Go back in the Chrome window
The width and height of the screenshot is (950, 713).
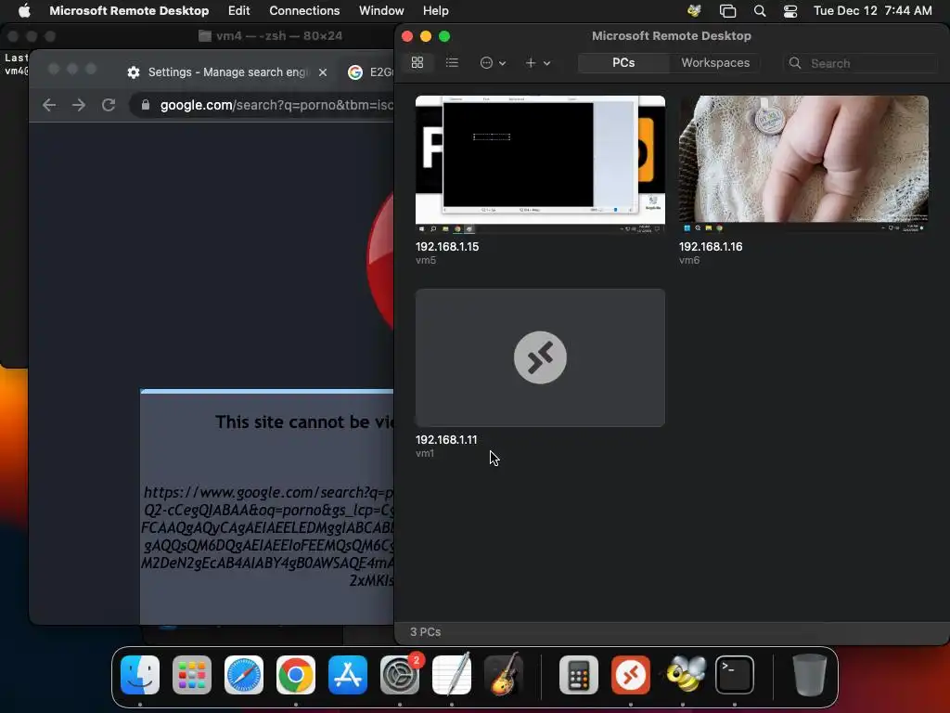click(49, 105)
